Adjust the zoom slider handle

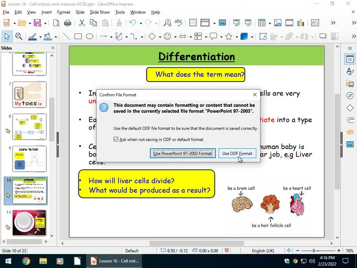314,251
